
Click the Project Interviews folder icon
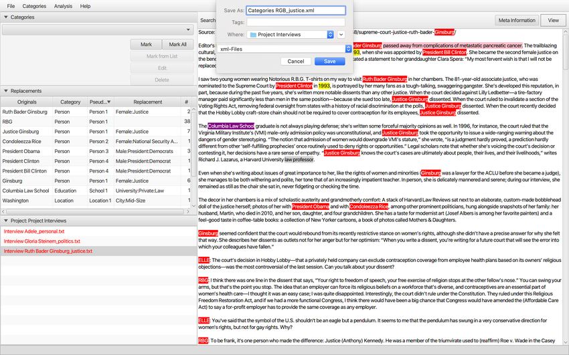coord(253,34)
